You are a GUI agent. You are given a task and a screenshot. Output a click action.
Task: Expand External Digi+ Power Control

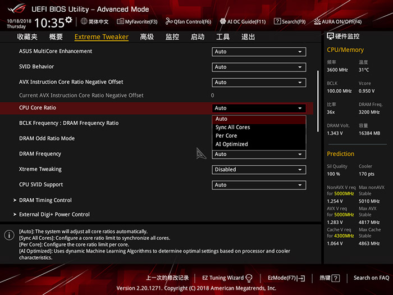(x=54, y=215)
